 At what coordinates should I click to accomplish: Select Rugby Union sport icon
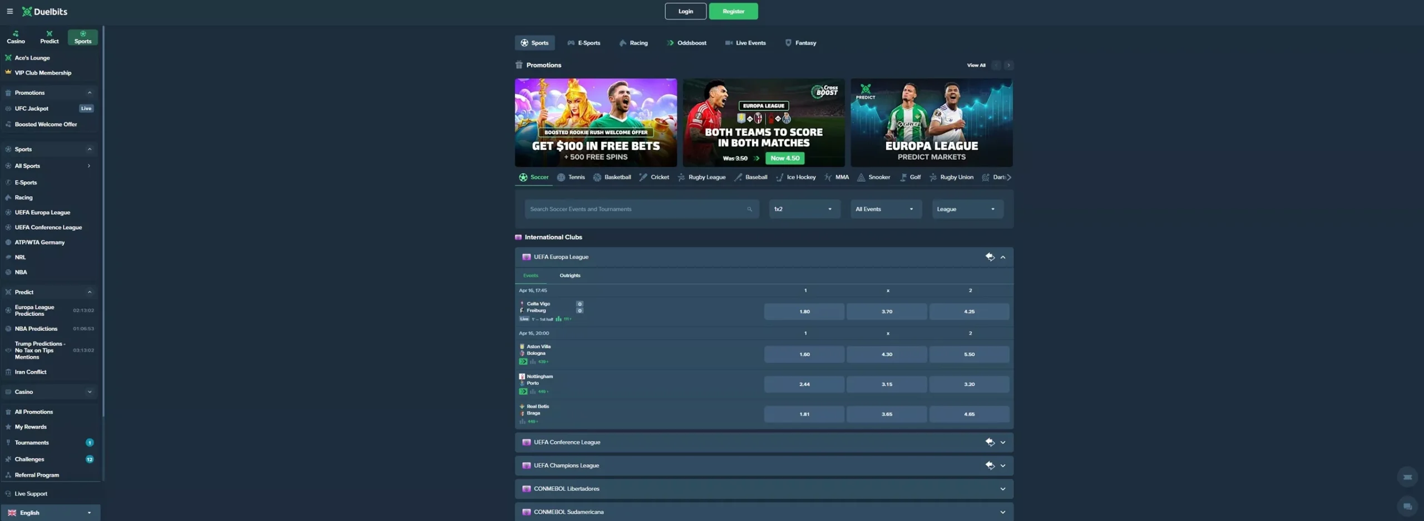[x=933, y=177]
